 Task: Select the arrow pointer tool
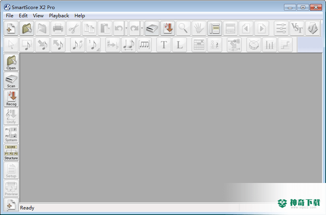pyautogui.click(x=11, y=45)
